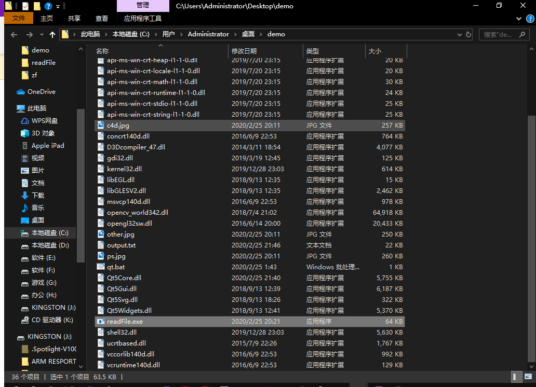
Task: Expand the quick access toolbar customize arrow
Action: 57,6
